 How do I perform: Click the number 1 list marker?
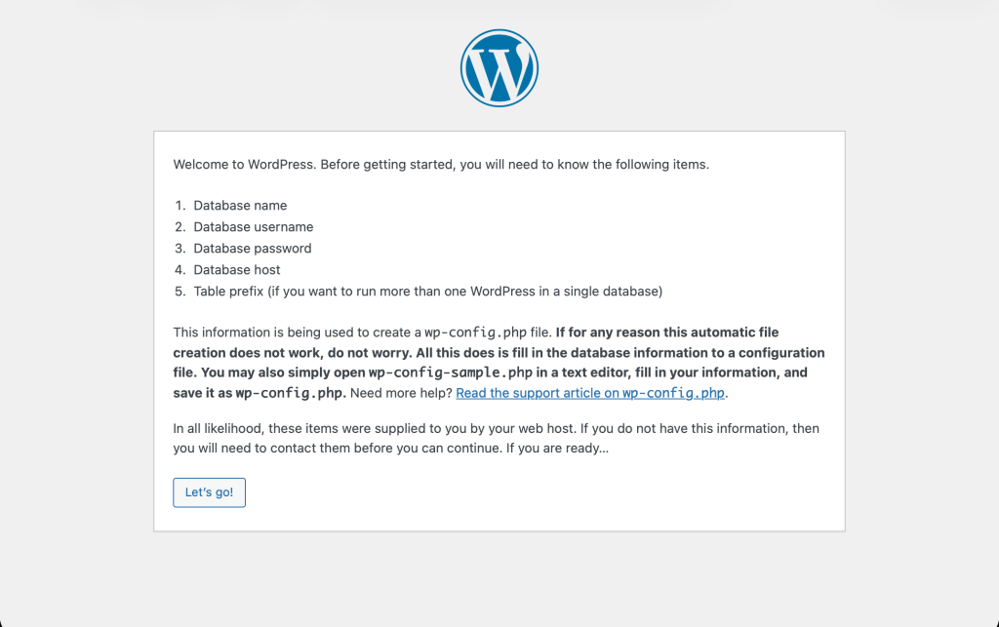180,206
